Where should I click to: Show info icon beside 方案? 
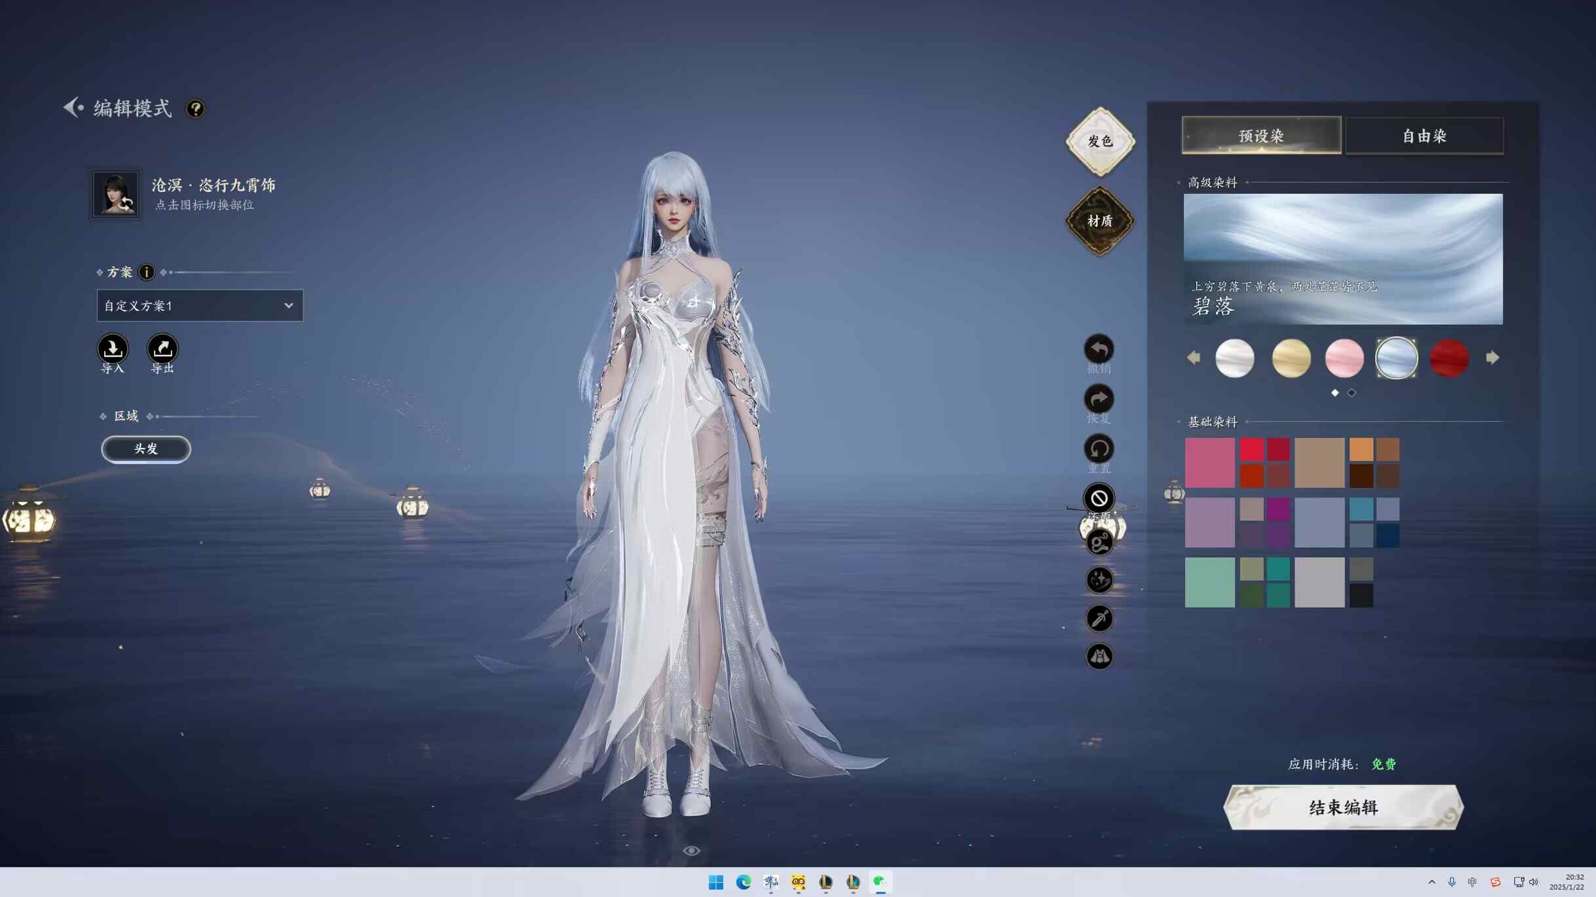(147, 272)
